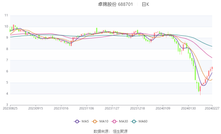
Task: Select the 20240227 date axis label
Action: tap(212, 108)
